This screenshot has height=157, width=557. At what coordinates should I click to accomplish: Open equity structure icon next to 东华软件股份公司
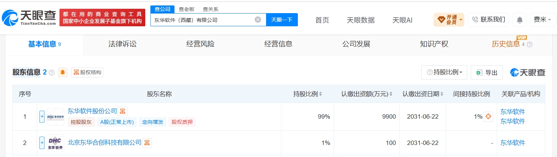(x=123, y=111)
